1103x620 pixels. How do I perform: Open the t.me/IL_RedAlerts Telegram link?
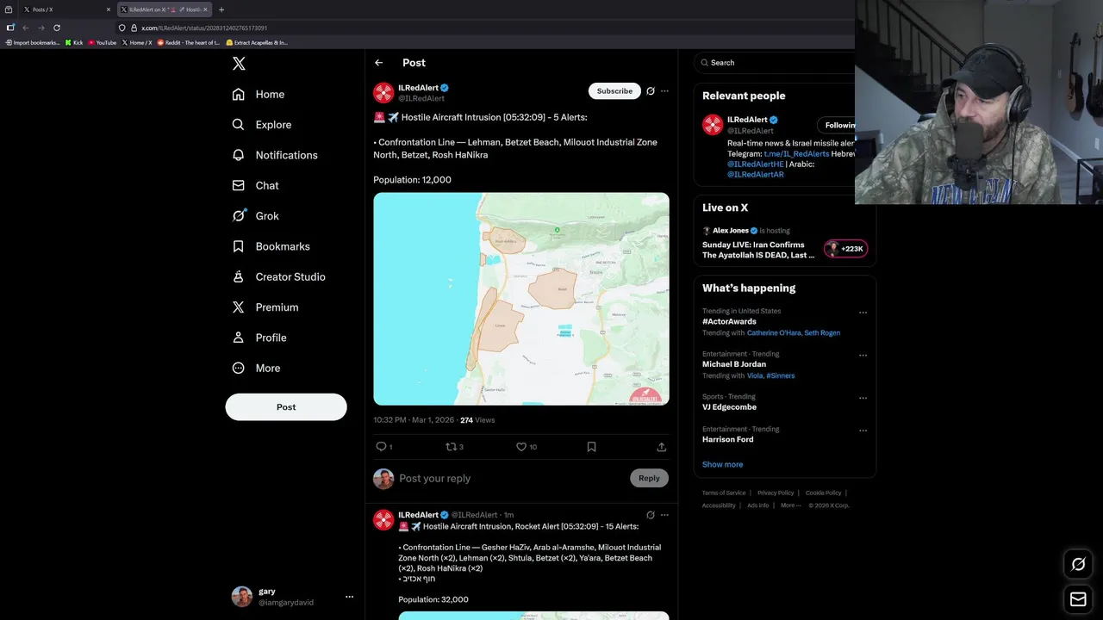(x=796, y=154)
